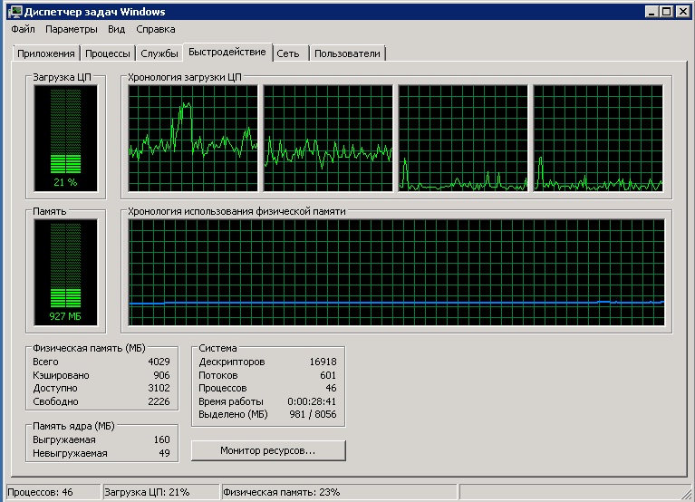Open the Файл menu
The image size is (695, 502).
point(23,29)
